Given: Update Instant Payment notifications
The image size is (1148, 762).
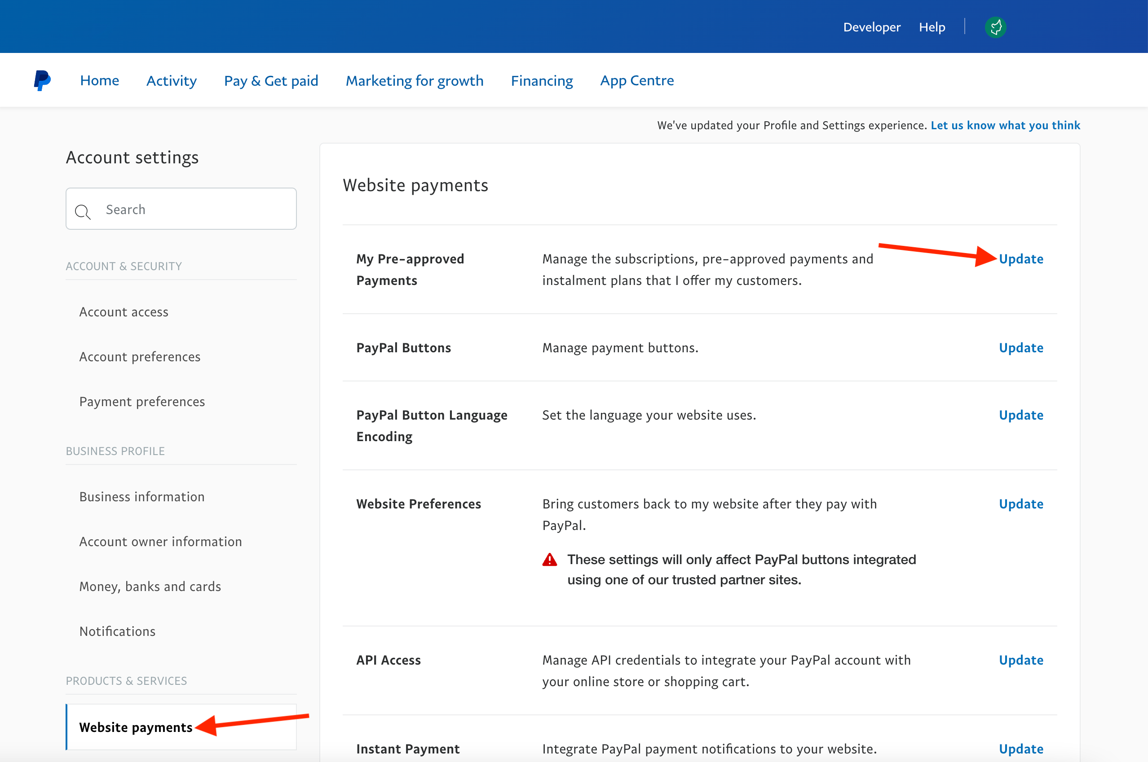Looking at the screenshot, I should pos(1021,749).
